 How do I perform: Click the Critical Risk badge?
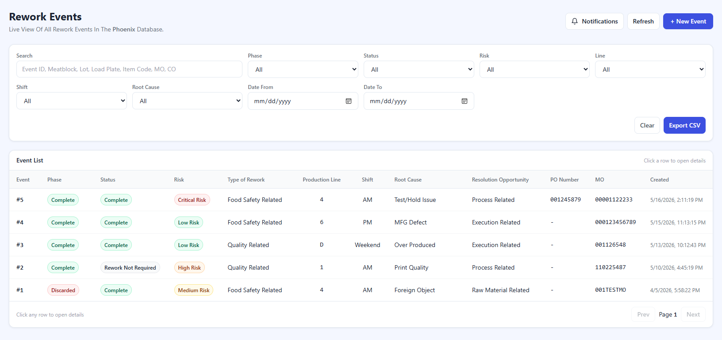(x=192, y=200)
